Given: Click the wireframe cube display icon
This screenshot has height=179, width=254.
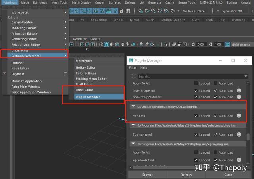Looking at the screenshot, I should 101,44.
